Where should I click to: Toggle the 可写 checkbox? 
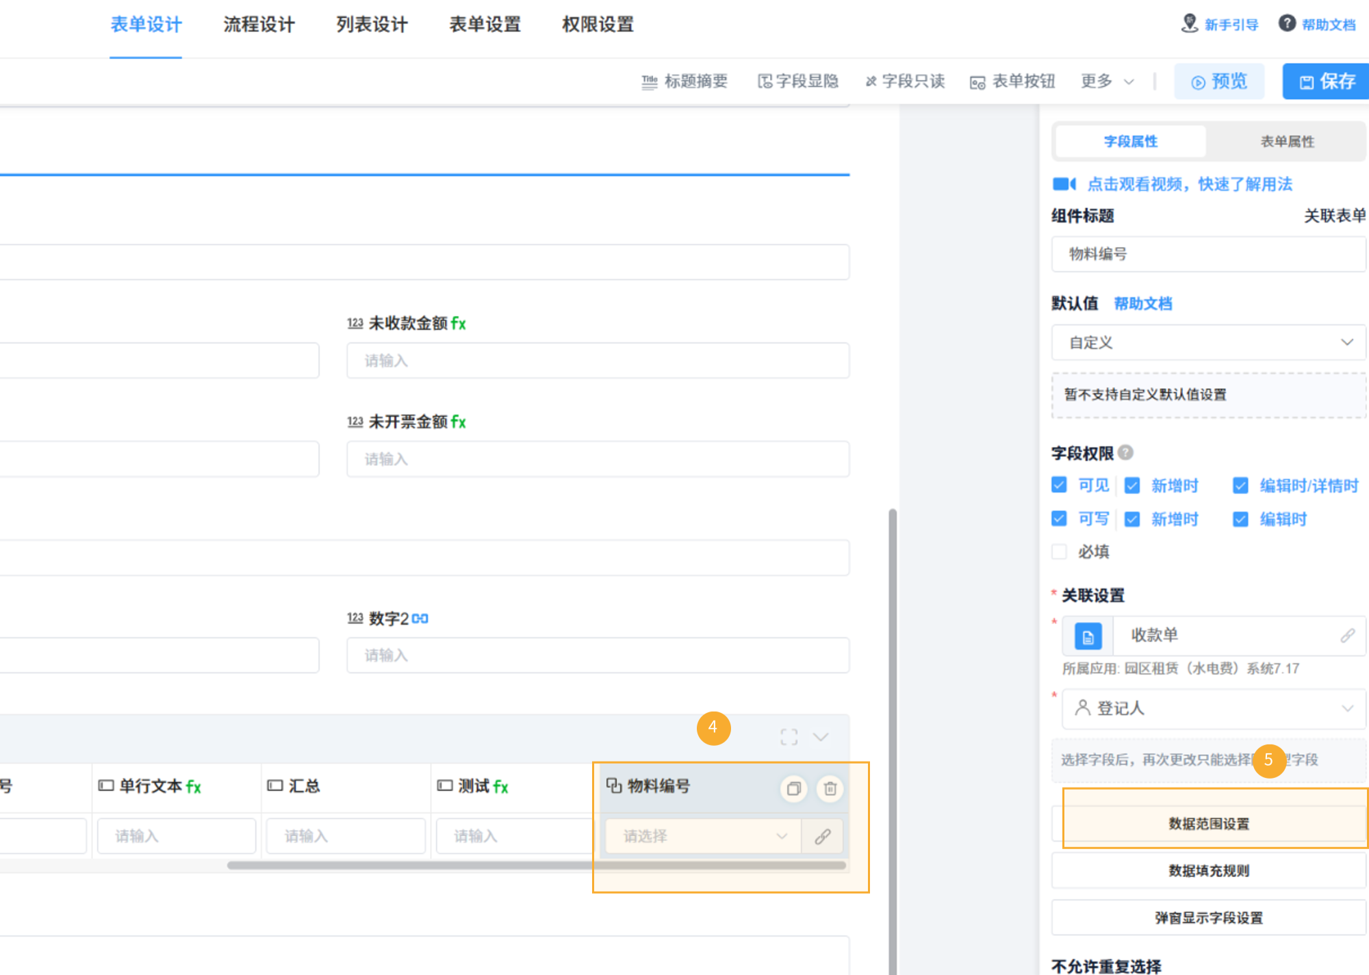(x=1059, y=519)
